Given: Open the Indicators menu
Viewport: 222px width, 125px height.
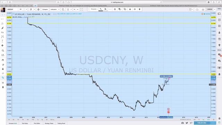Looking at the screenshot, I should 54,9.
